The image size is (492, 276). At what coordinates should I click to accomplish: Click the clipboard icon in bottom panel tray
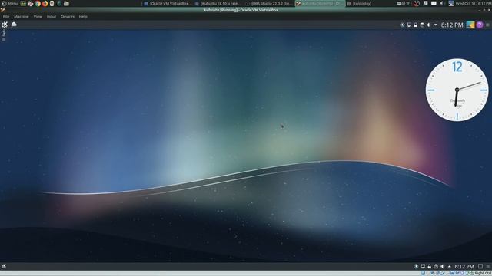[416, 266]
